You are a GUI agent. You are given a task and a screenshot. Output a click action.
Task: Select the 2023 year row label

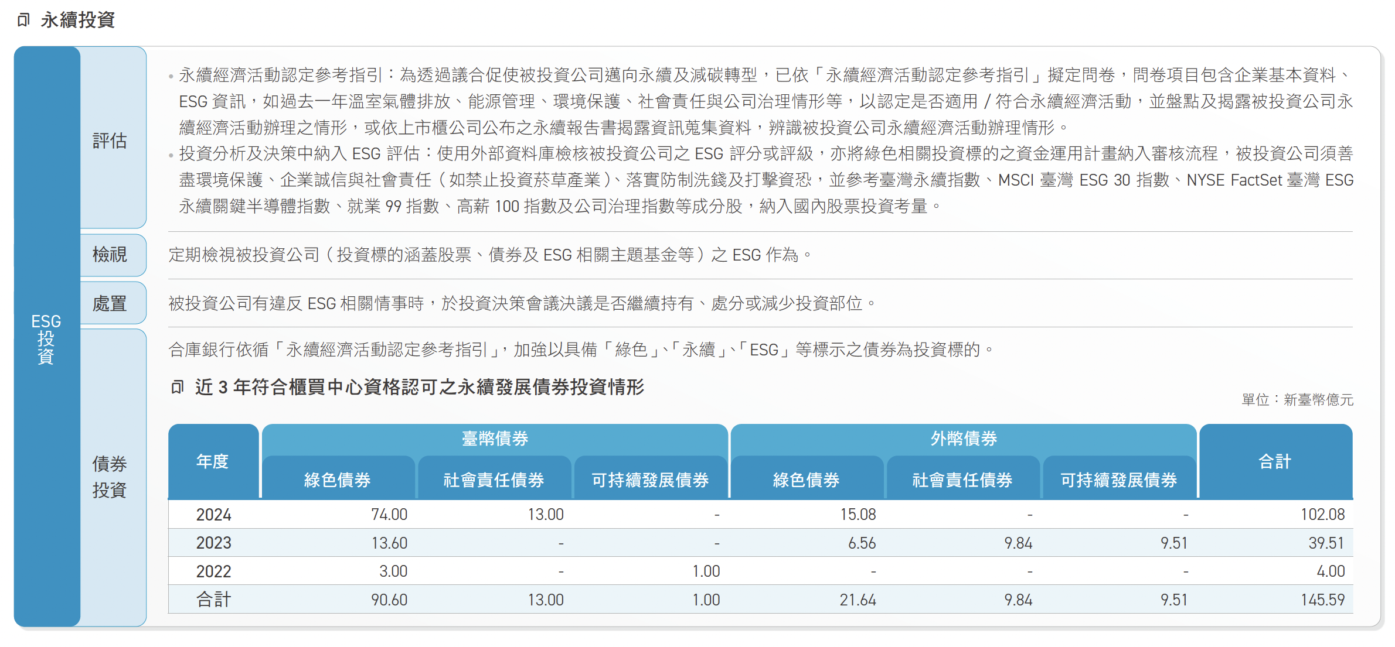click(213, 543)
